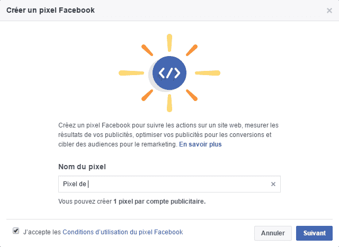Close the Créer un pixel Facebook dialog
This screenshot has height=247, width=339.
click(329, 10)
